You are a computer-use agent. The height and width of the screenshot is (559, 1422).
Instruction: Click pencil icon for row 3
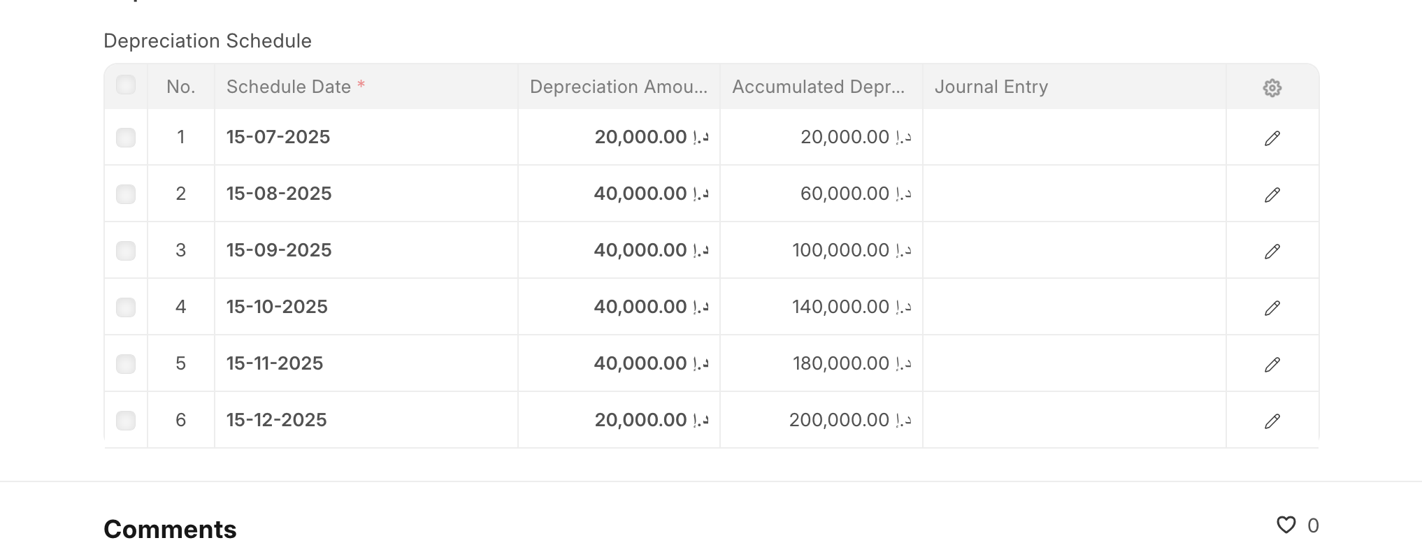(1272, 251)
